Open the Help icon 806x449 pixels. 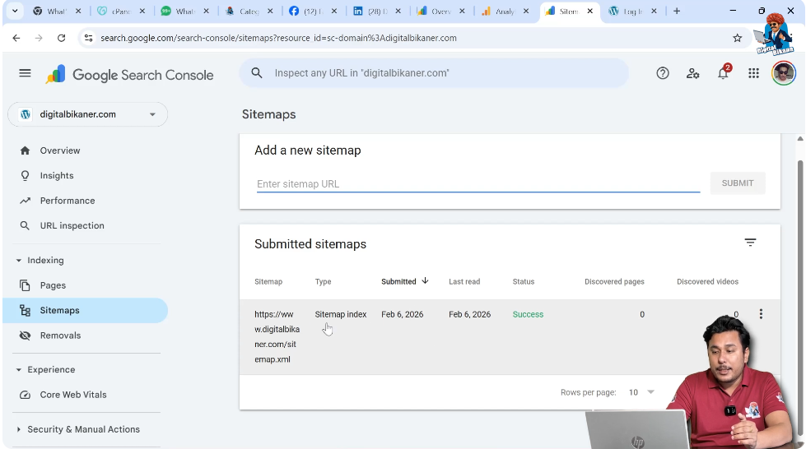(663, 73)
